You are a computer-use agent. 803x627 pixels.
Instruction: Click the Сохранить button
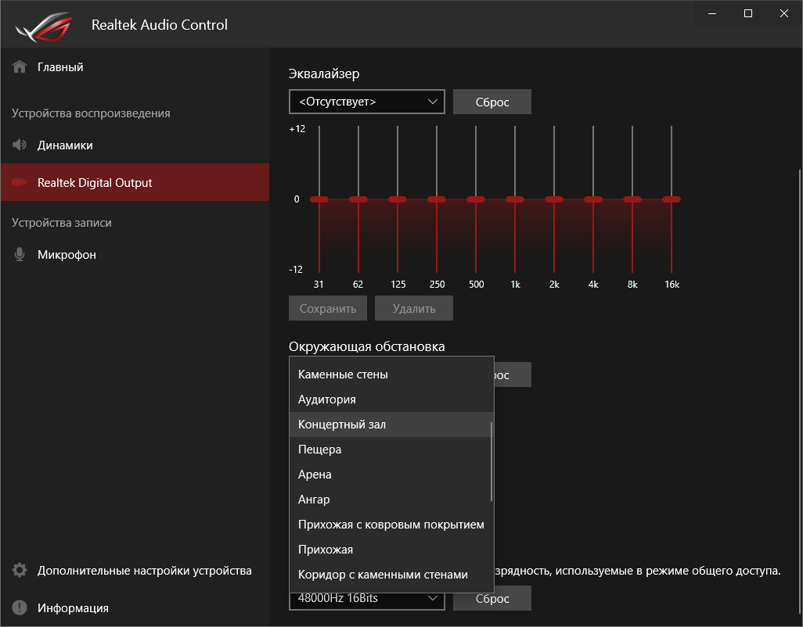pyautogui.click(x=328, y=308)
